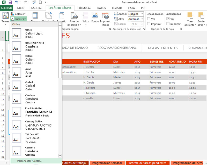The height and width of the screenshot is (165, 207).
Task: Switch to the PDF tab
Action: [143, 8]
